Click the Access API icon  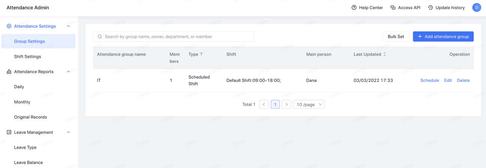pos(393,8)
